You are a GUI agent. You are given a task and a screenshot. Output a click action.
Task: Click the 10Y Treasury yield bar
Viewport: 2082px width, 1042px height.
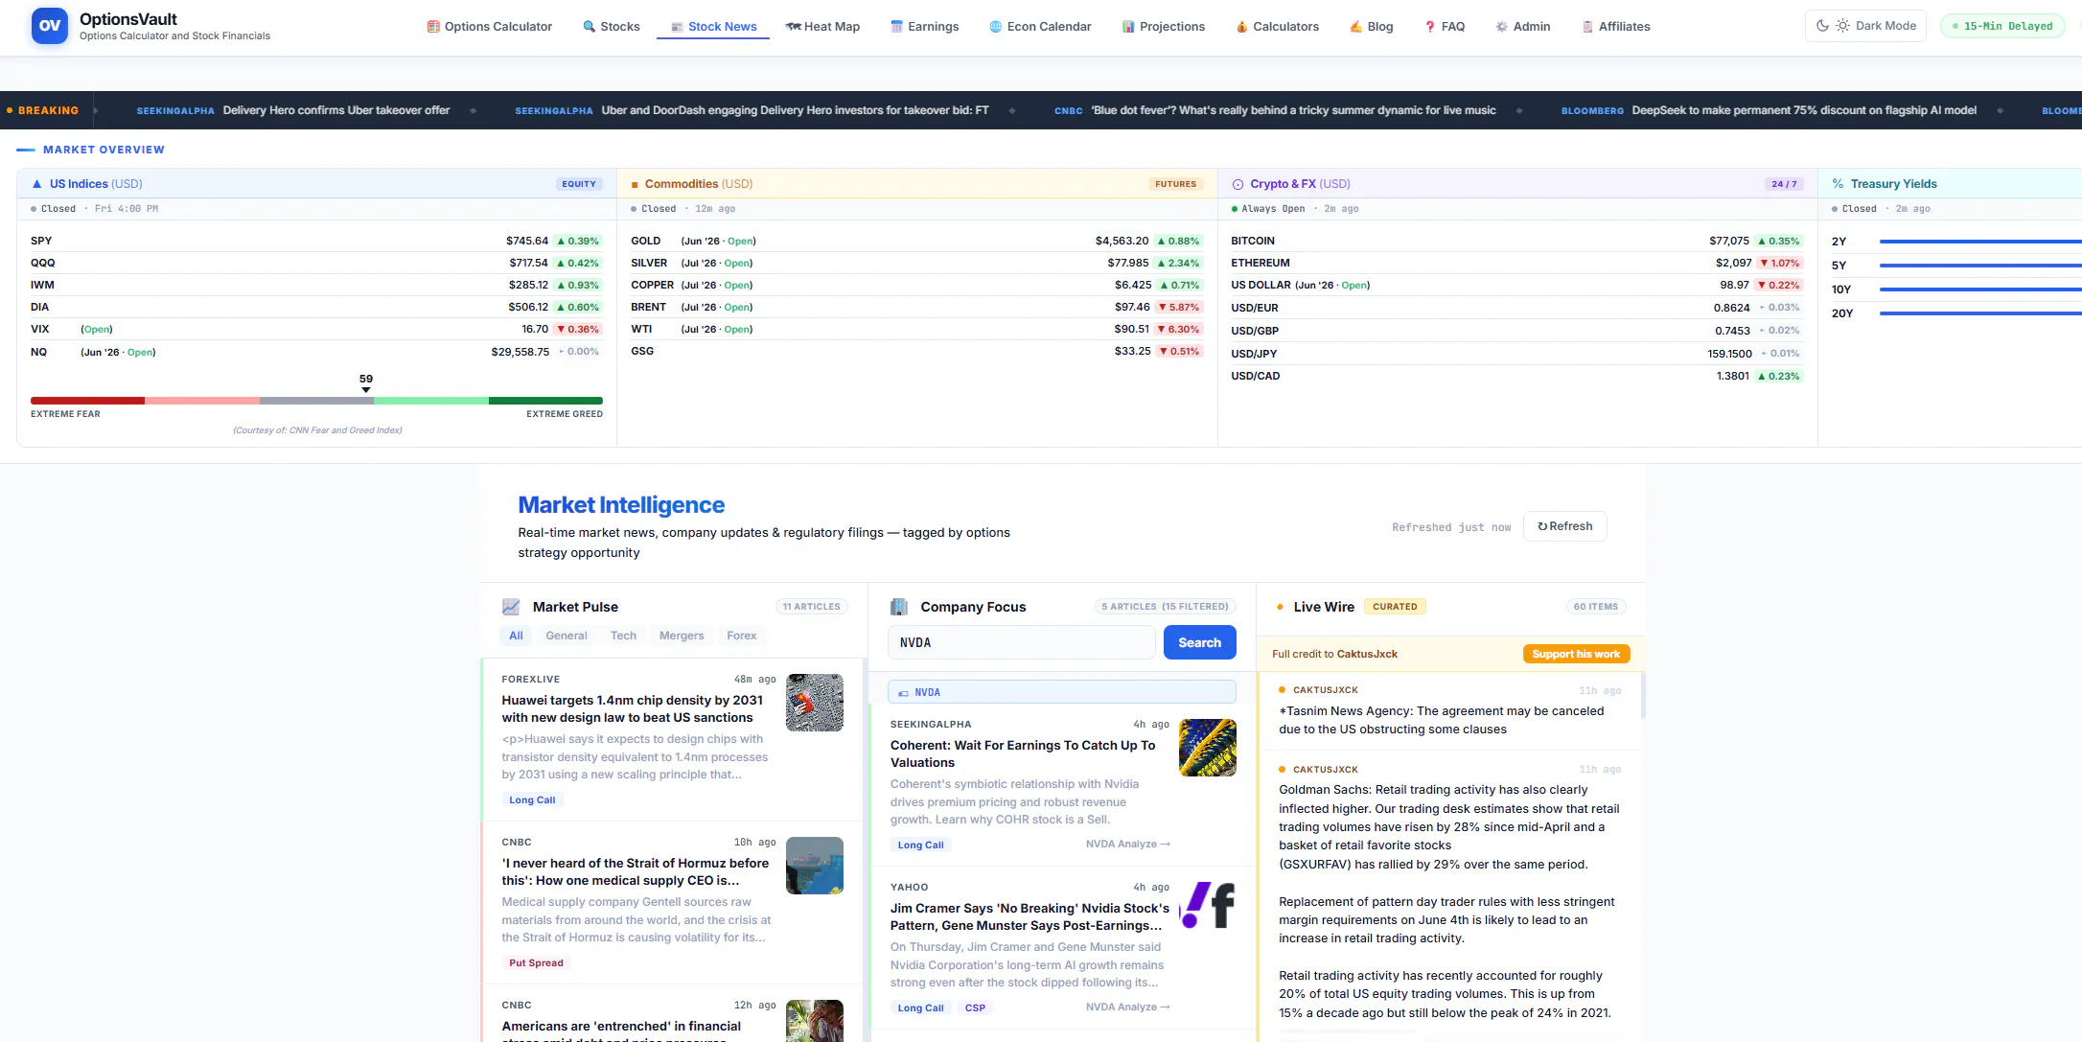click(1980, 289)
